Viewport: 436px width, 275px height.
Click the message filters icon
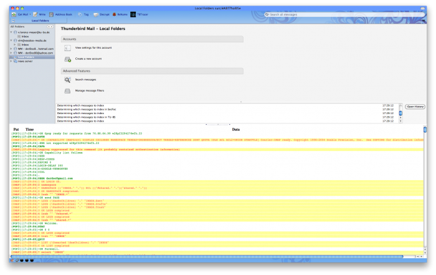coord(67,91)
